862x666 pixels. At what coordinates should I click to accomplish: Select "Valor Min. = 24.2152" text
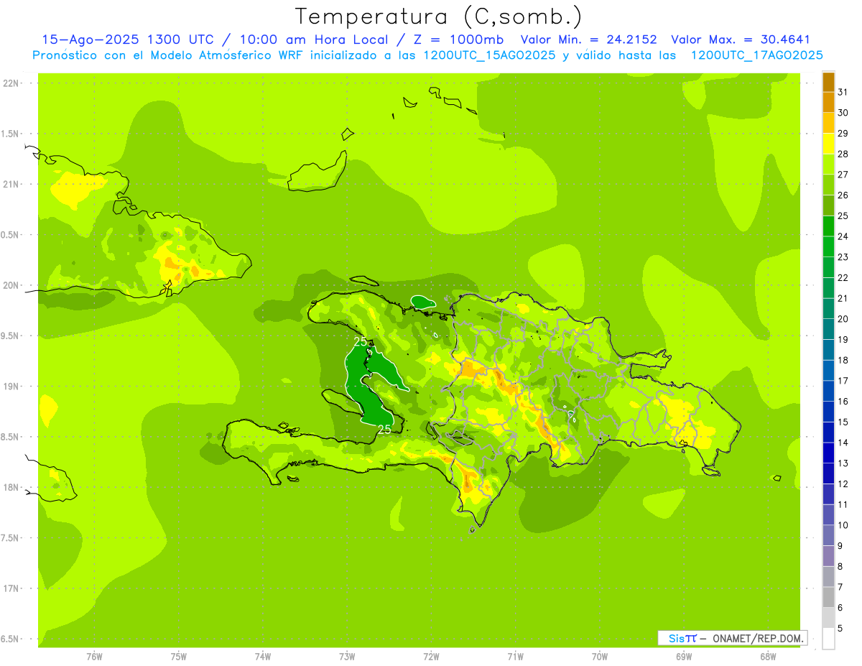588,40
